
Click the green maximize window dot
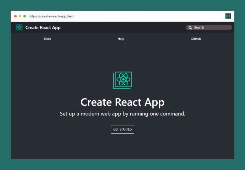25,16
